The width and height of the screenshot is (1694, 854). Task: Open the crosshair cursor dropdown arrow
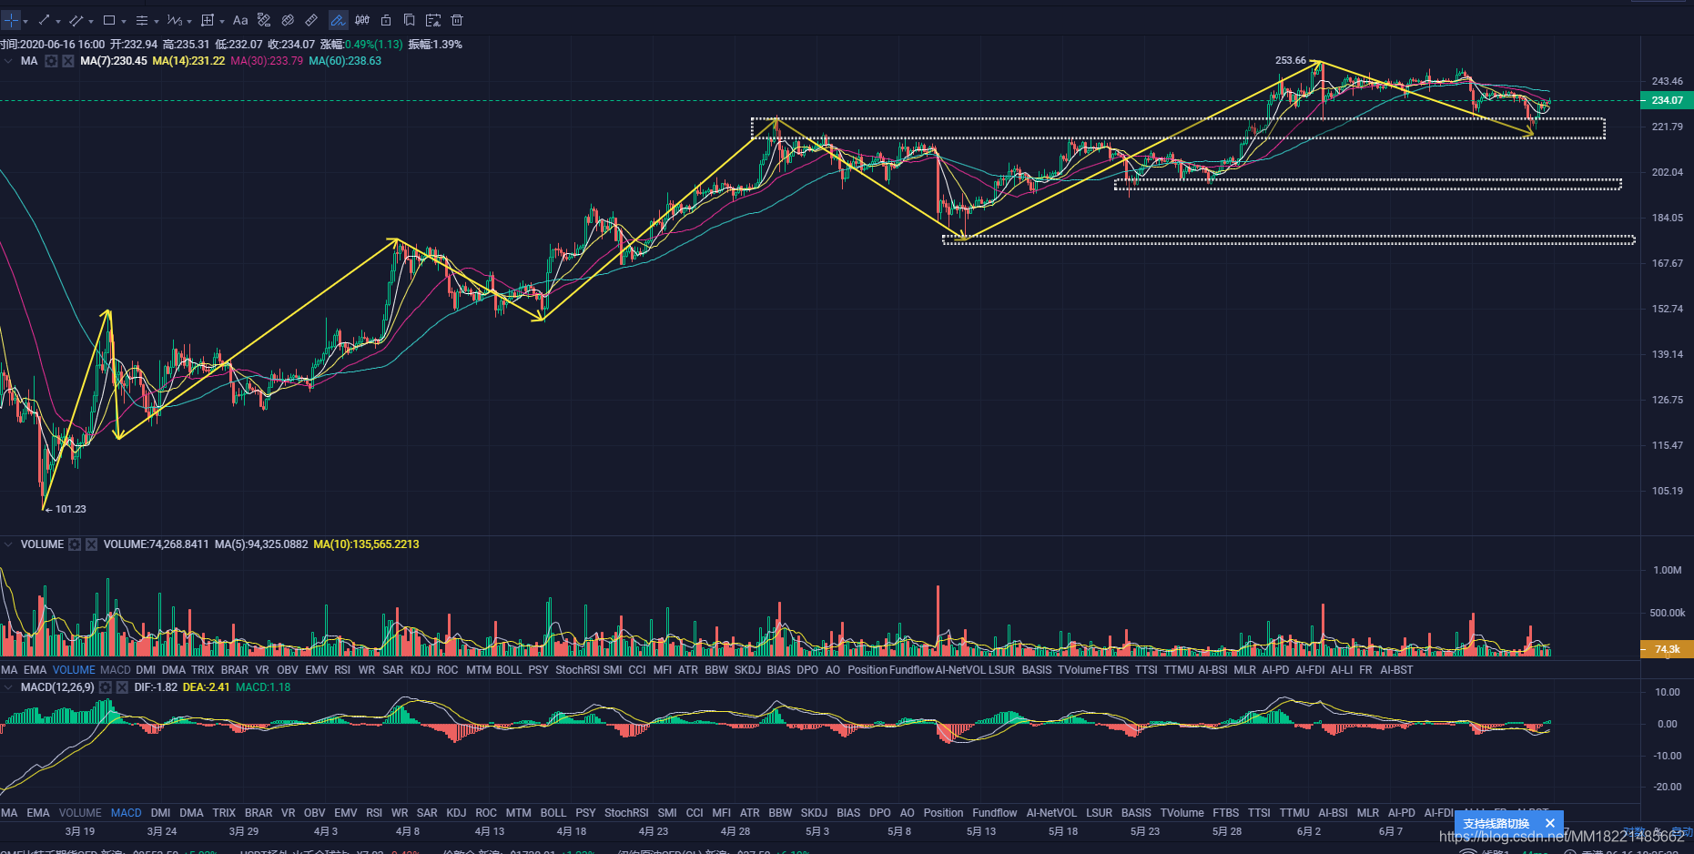[25, 21]
